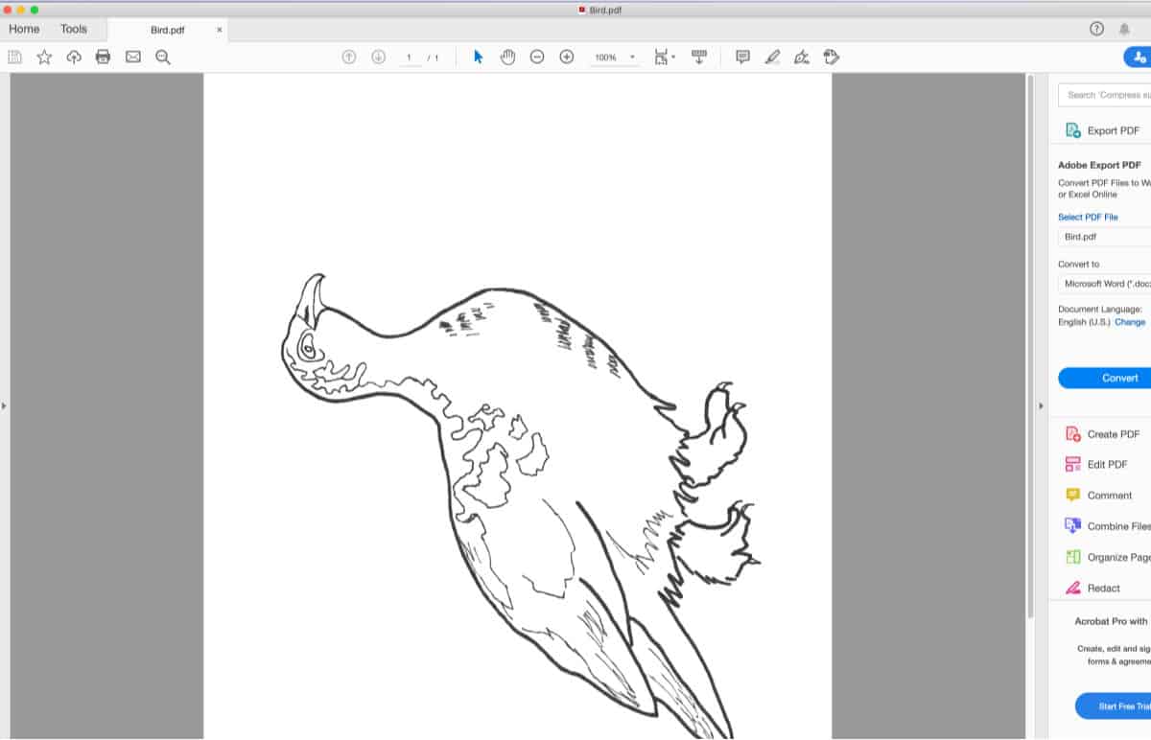Open the Convert to Microsoft Word dropdown
The width and height of the screenshot is (1151, 740).
click(x=1105, y=284)
